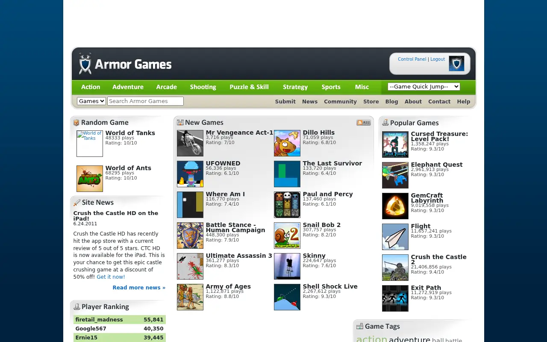Screen dimensions: 547x342
Task: Open the Paul and Percy thumbnail
Action: 287,205
